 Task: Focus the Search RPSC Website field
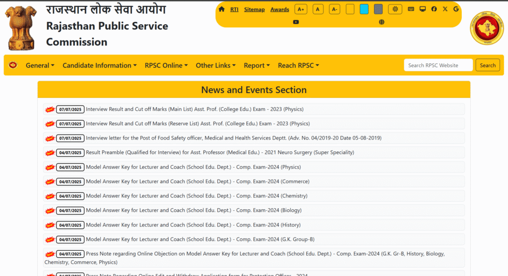(x=438, y=65)
